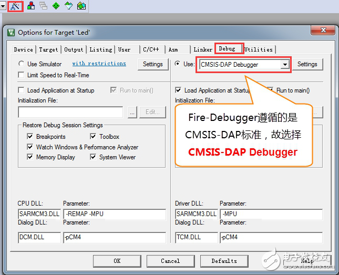
Task: Select the Use Simulator radio button
Action: 21,64
